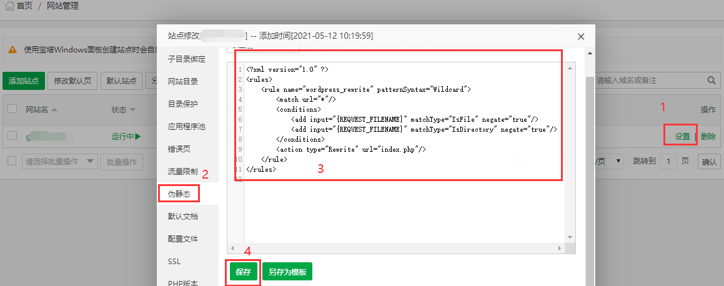Image resolution: width=724 pixels, height=286 pixels.
Task: Toggle the select-all checkbox in table header
Action: 12,109
